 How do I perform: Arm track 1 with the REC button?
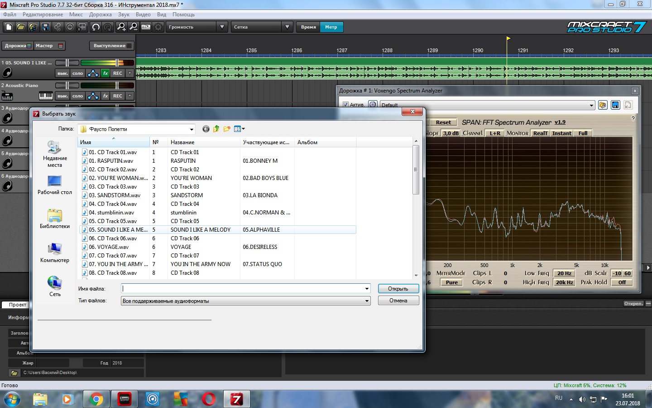coord(118,73)
